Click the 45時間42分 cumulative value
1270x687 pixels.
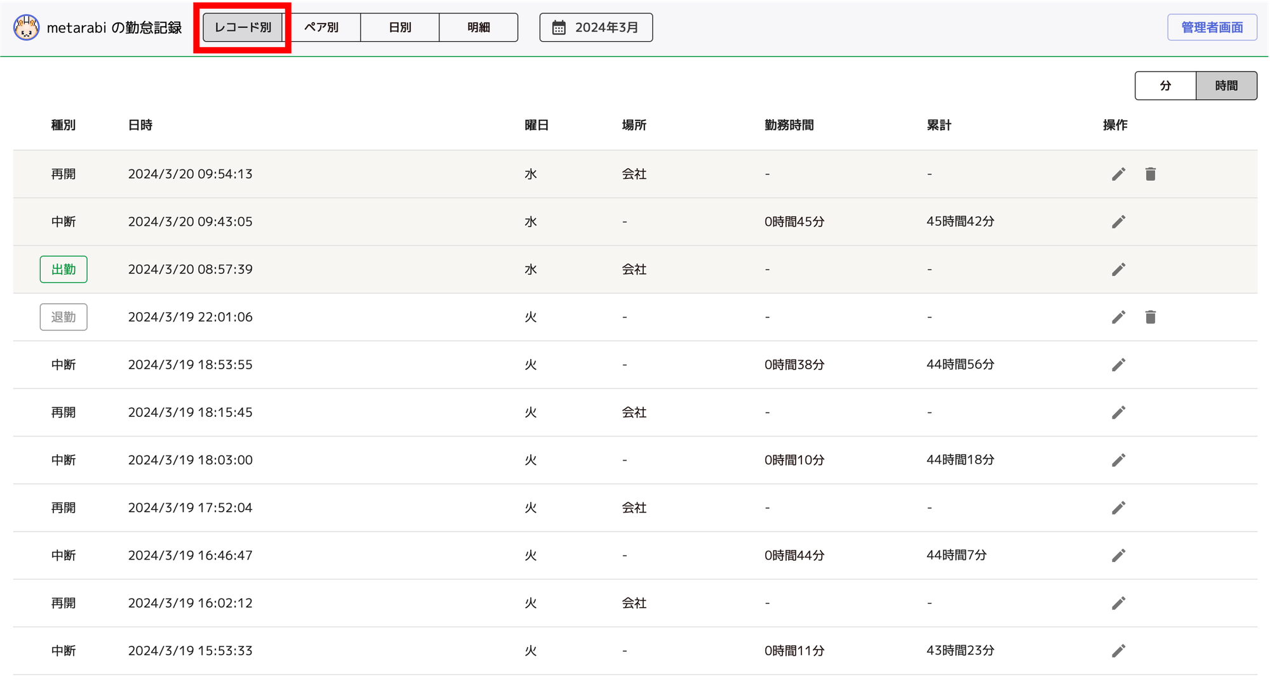point(960,221)
